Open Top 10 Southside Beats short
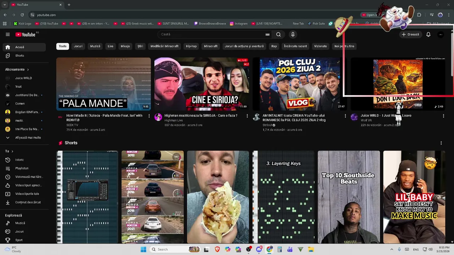The height and width of the screenshot is (255, 454). [x=349, y=197]
